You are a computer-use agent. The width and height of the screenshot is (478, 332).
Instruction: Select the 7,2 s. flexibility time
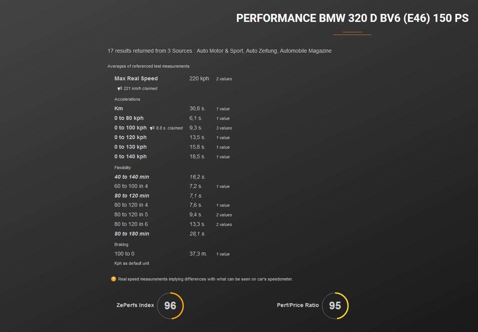tap(196, 186)
